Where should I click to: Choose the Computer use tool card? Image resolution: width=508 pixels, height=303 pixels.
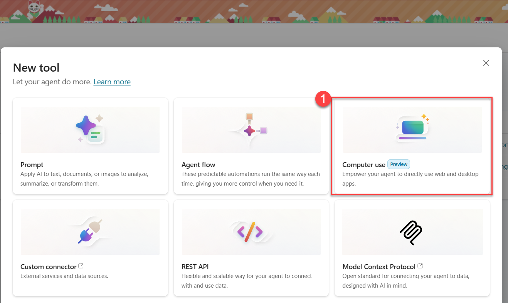coord(412,146)
